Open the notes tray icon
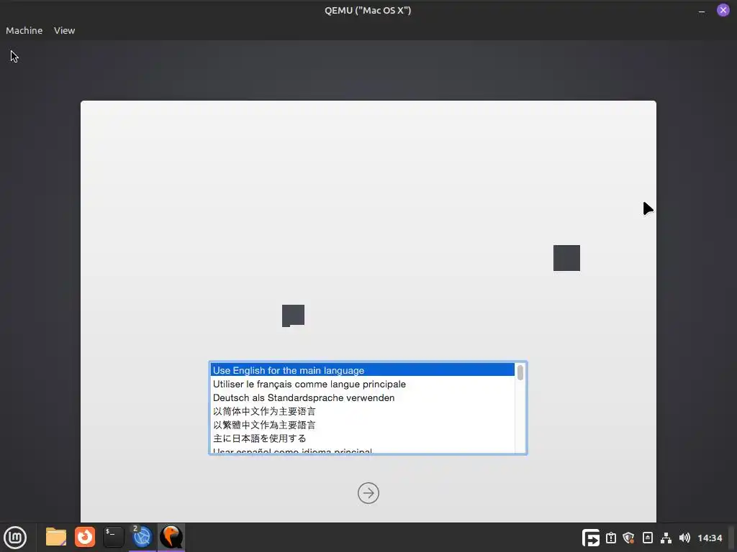The width and height of the screenshot is (737, 552). (x=648, y=538)
